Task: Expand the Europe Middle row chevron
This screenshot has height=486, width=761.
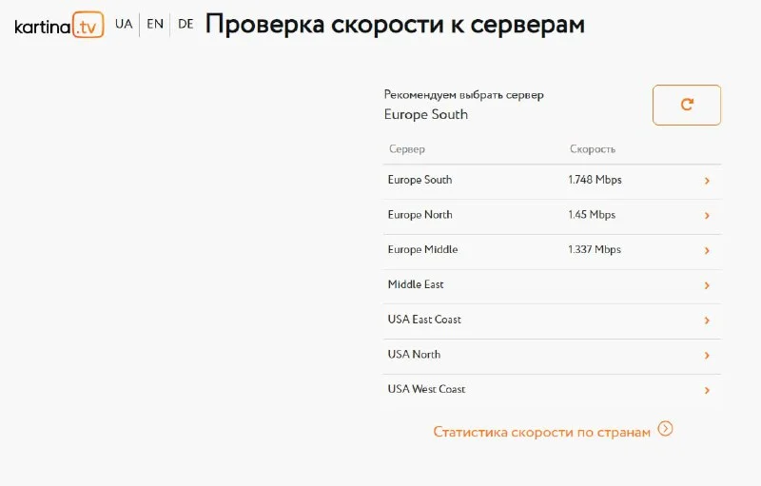Action: coord(707,251)
